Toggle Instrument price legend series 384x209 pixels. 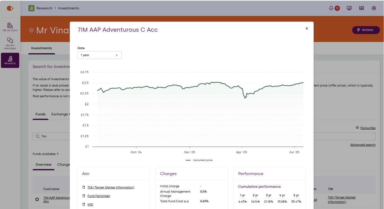click(199, 160)
